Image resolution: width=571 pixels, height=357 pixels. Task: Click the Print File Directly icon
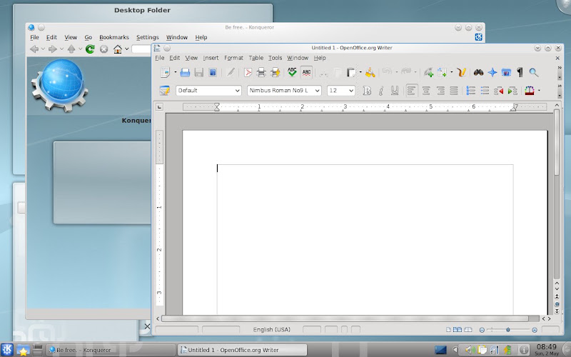(261, 73)
